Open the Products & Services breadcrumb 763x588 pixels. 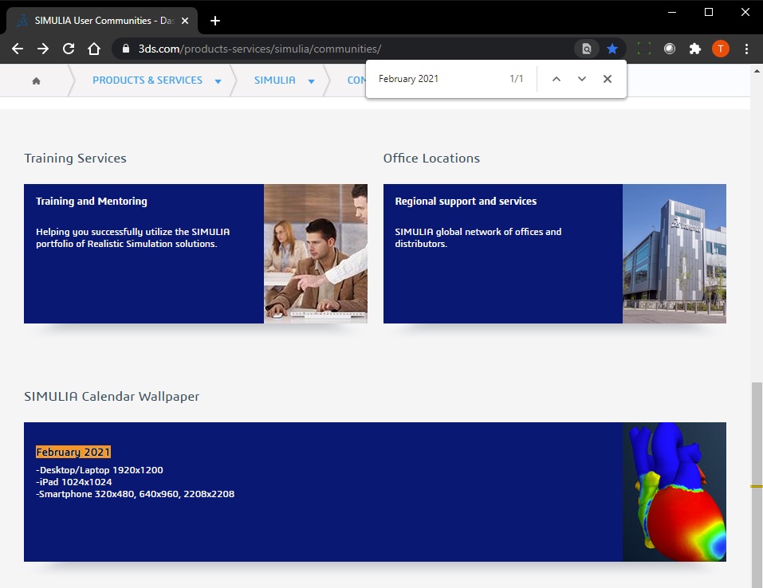coord(147,80)
